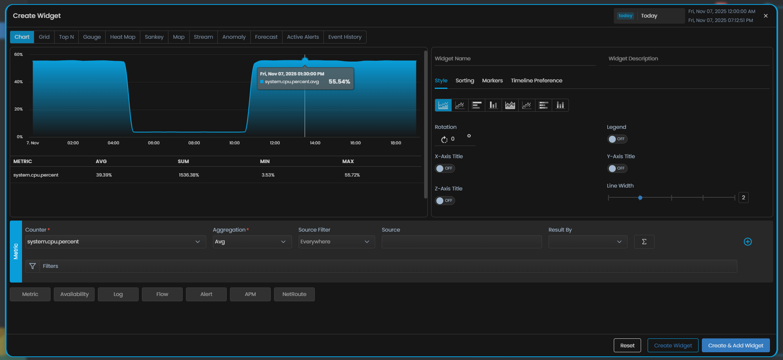Image resolution: width=783 pixels, height=360 pixels.
Task: Open the Counter dropdown
Action: (115, 242)
